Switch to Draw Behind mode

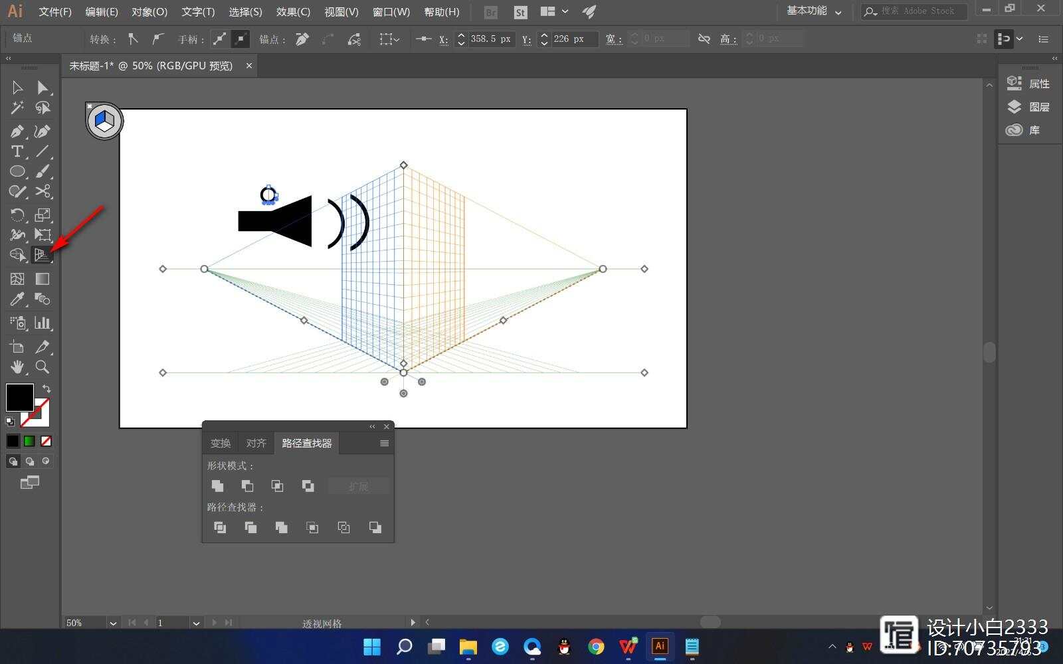coord(30,461)
